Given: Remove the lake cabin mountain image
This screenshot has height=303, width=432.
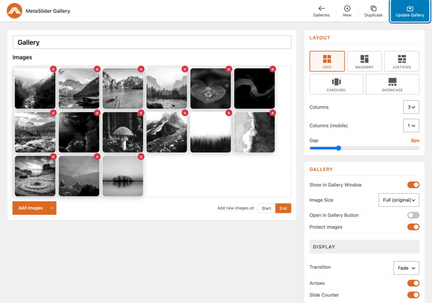Looking at the screenshot, I should coord(97,69).
